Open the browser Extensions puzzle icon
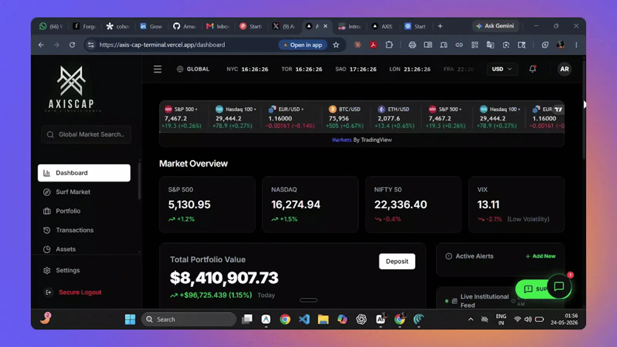Image resolution: width=617 pixels, height=347 pixels. [x=389, y=45]
